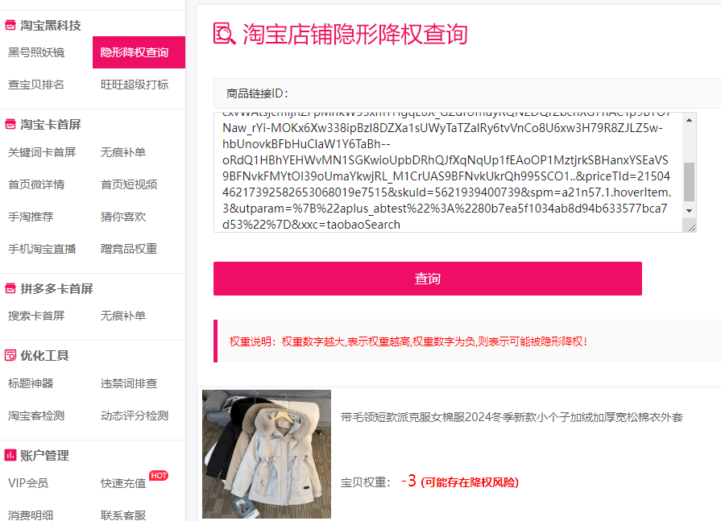Click the product title 带毛领短款派克服女棉服
This screenshot has height=521, width=721.
512,417
